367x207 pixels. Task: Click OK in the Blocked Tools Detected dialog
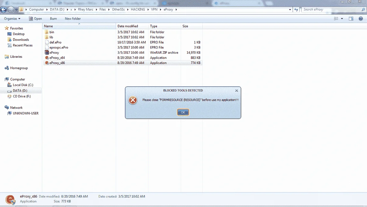(183, 112)
